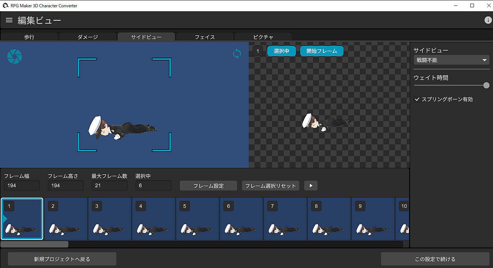Click the RPG Maker app logo icon
This screenshot has height=268, width=493.
pyautogui.click(x=5, y=5)
